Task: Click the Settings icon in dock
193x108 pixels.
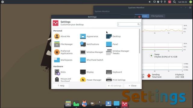Action: (x=125, y=103)
